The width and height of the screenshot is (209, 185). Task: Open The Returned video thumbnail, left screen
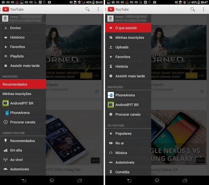point(74,52)
